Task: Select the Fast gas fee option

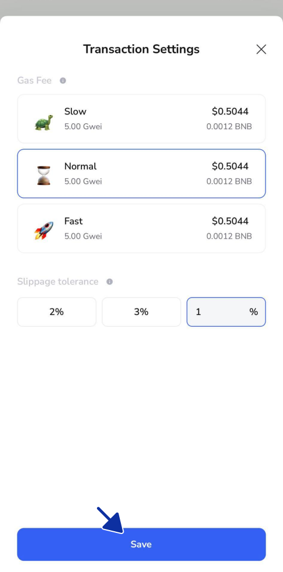Action: click(x=141, y=228)
